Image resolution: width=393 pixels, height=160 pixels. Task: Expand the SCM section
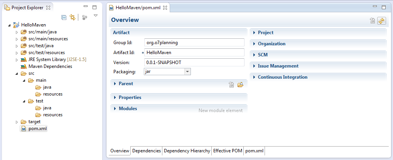pyautogui.click(x=254, y=55)
